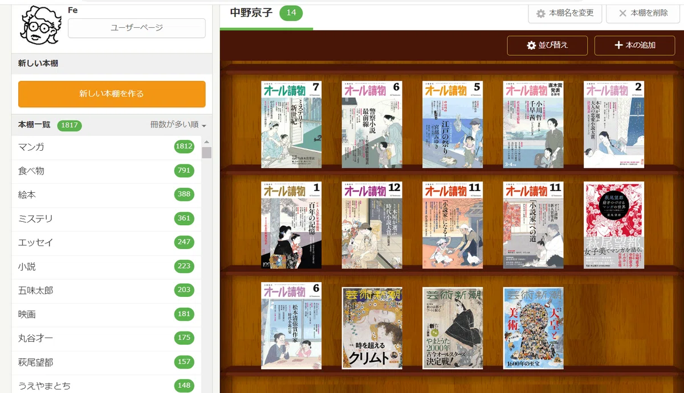Select the 五味太郎 bookshelf
This screenshot has height=393, width=684.
[106, 291]
